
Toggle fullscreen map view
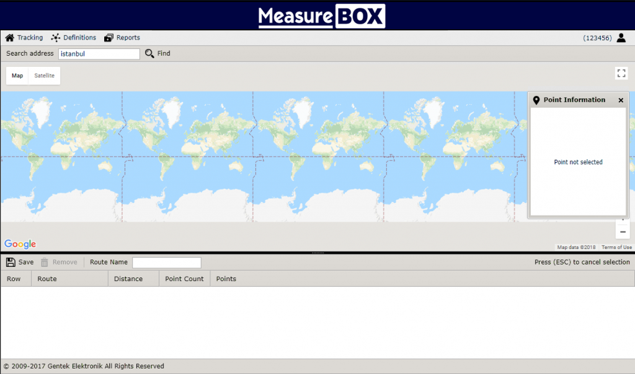[621, 73]
